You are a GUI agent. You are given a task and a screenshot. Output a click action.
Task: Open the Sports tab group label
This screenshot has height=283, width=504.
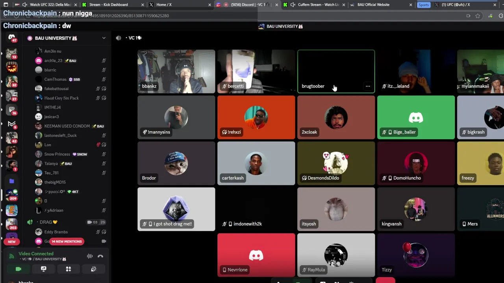(424, 5)
